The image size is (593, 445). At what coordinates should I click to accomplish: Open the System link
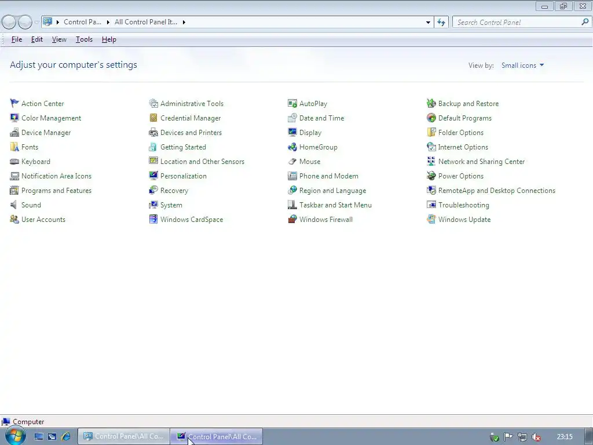click(x=171, y=205)
